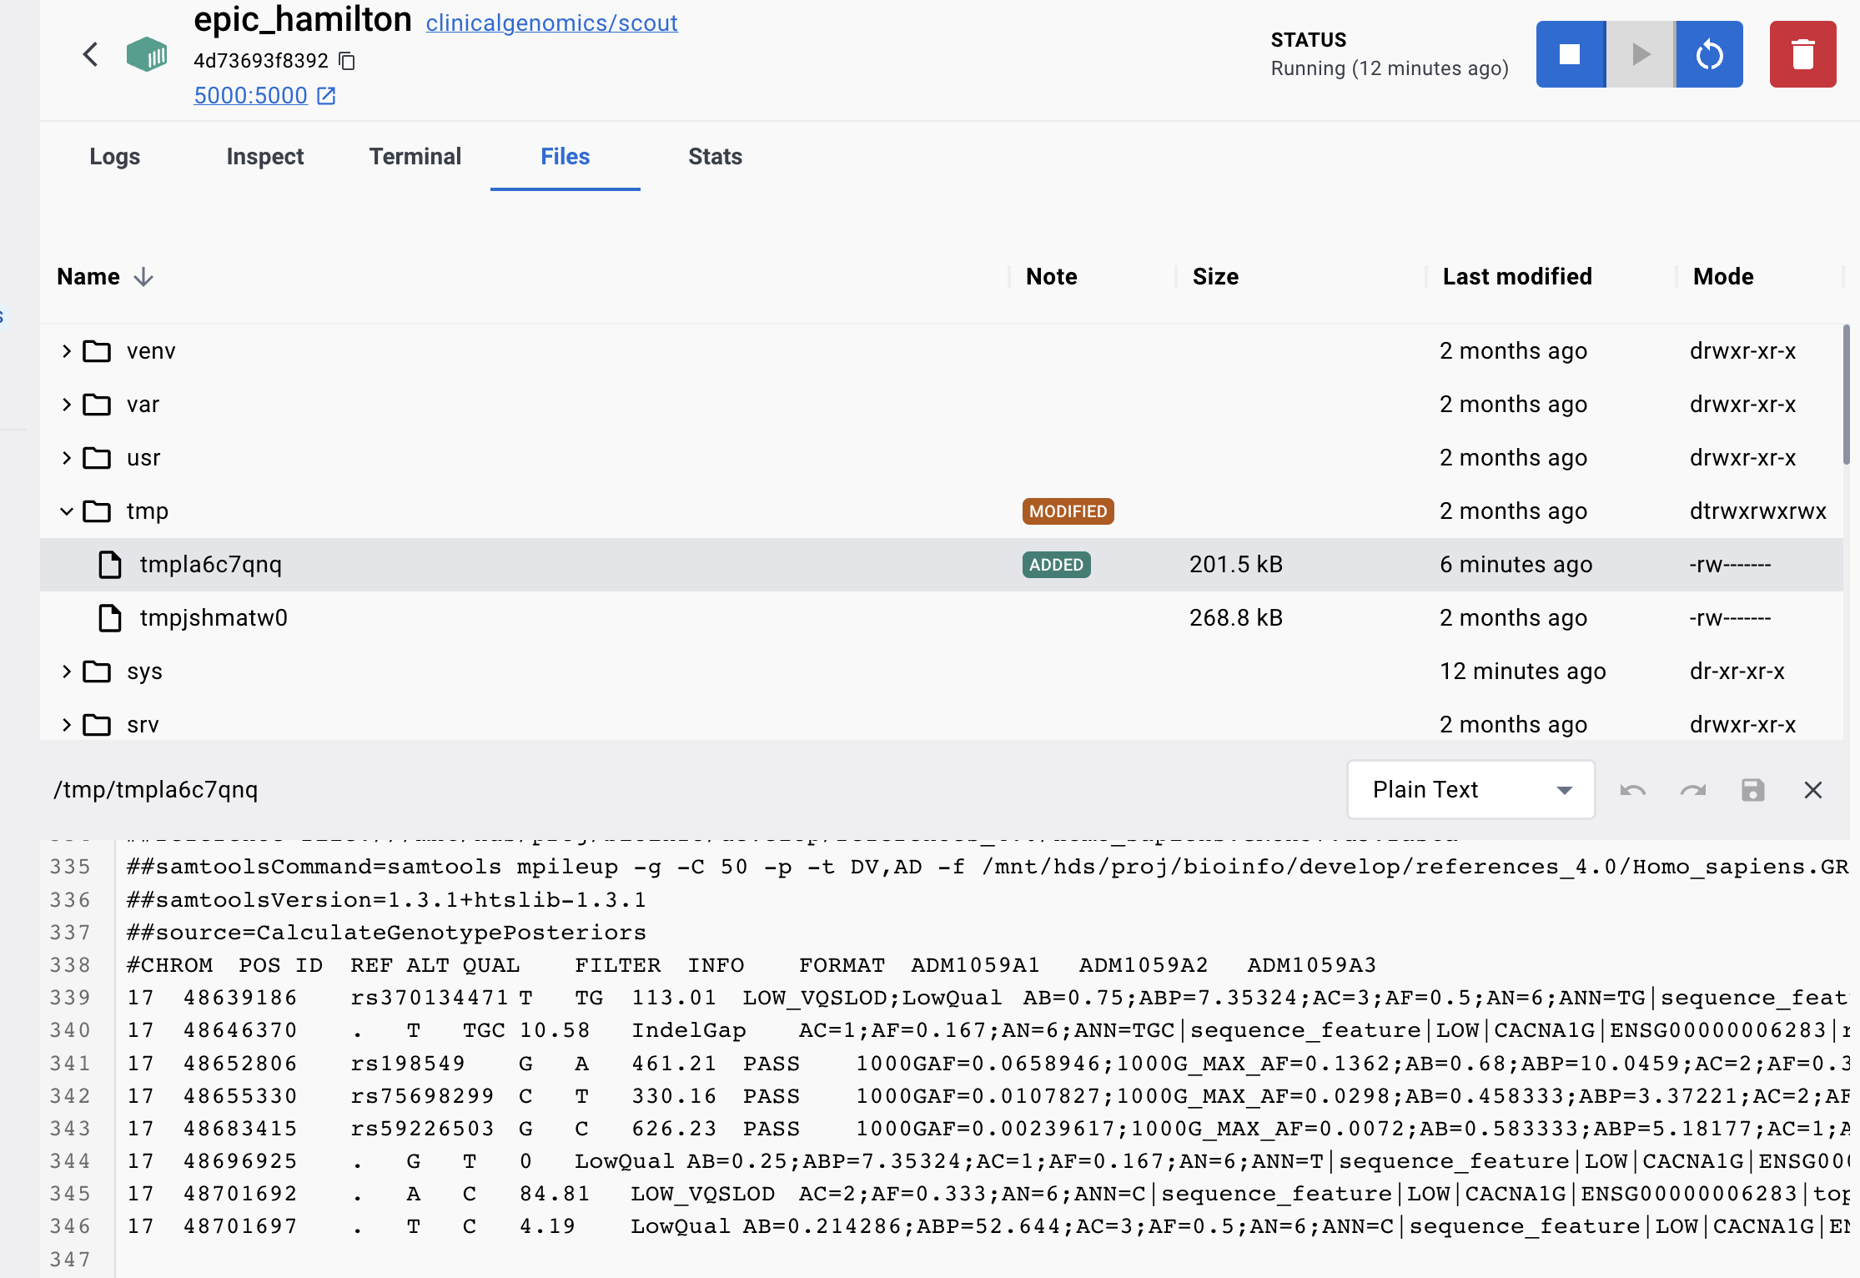Select the tmpjshmatw0 file
This screenshot has height=1278, width=1860.
(213, 617)
